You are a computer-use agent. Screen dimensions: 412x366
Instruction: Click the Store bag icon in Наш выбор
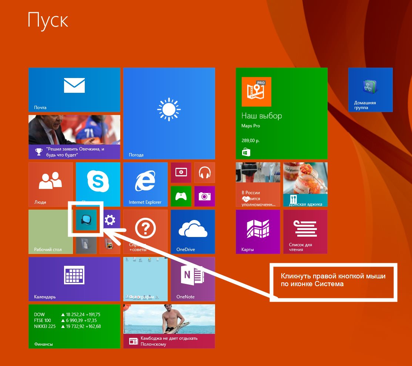tap(246, 152)
